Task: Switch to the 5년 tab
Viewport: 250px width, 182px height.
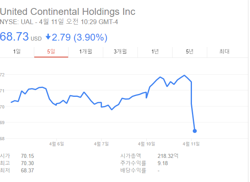Action: coord(190,51)
